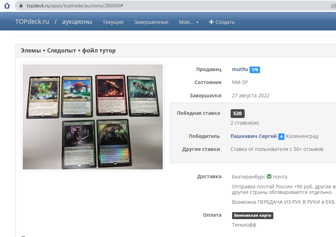The height and width of the screenshot is (237, 336).
Task: Click the green envelope mail icon
Action: pyautogui.click(x=269, y=176)
